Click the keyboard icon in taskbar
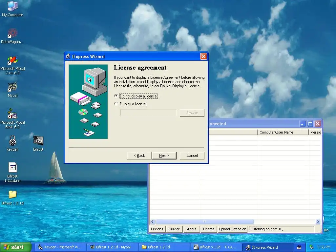The height and width of the screenshot is (252, 336). tap(299, 247)
